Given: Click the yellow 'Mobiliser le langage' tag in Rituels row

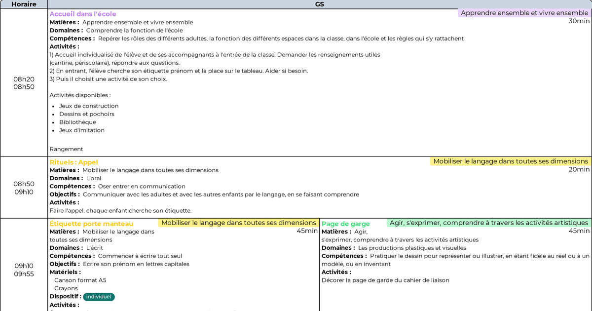Looking at the screenshot, I should click(x=511, y=161).
